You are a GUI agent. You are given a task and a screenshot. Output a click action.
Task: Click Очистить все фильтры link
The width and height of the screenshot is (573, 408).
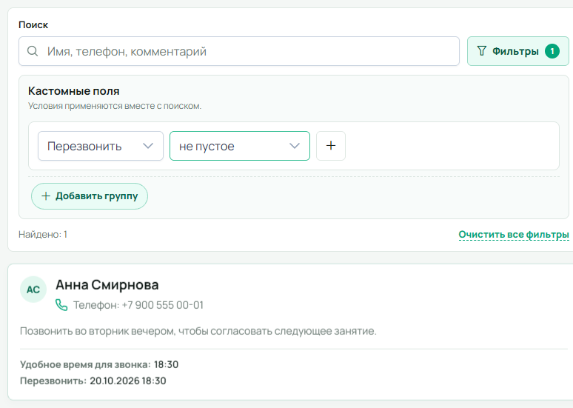514,234
